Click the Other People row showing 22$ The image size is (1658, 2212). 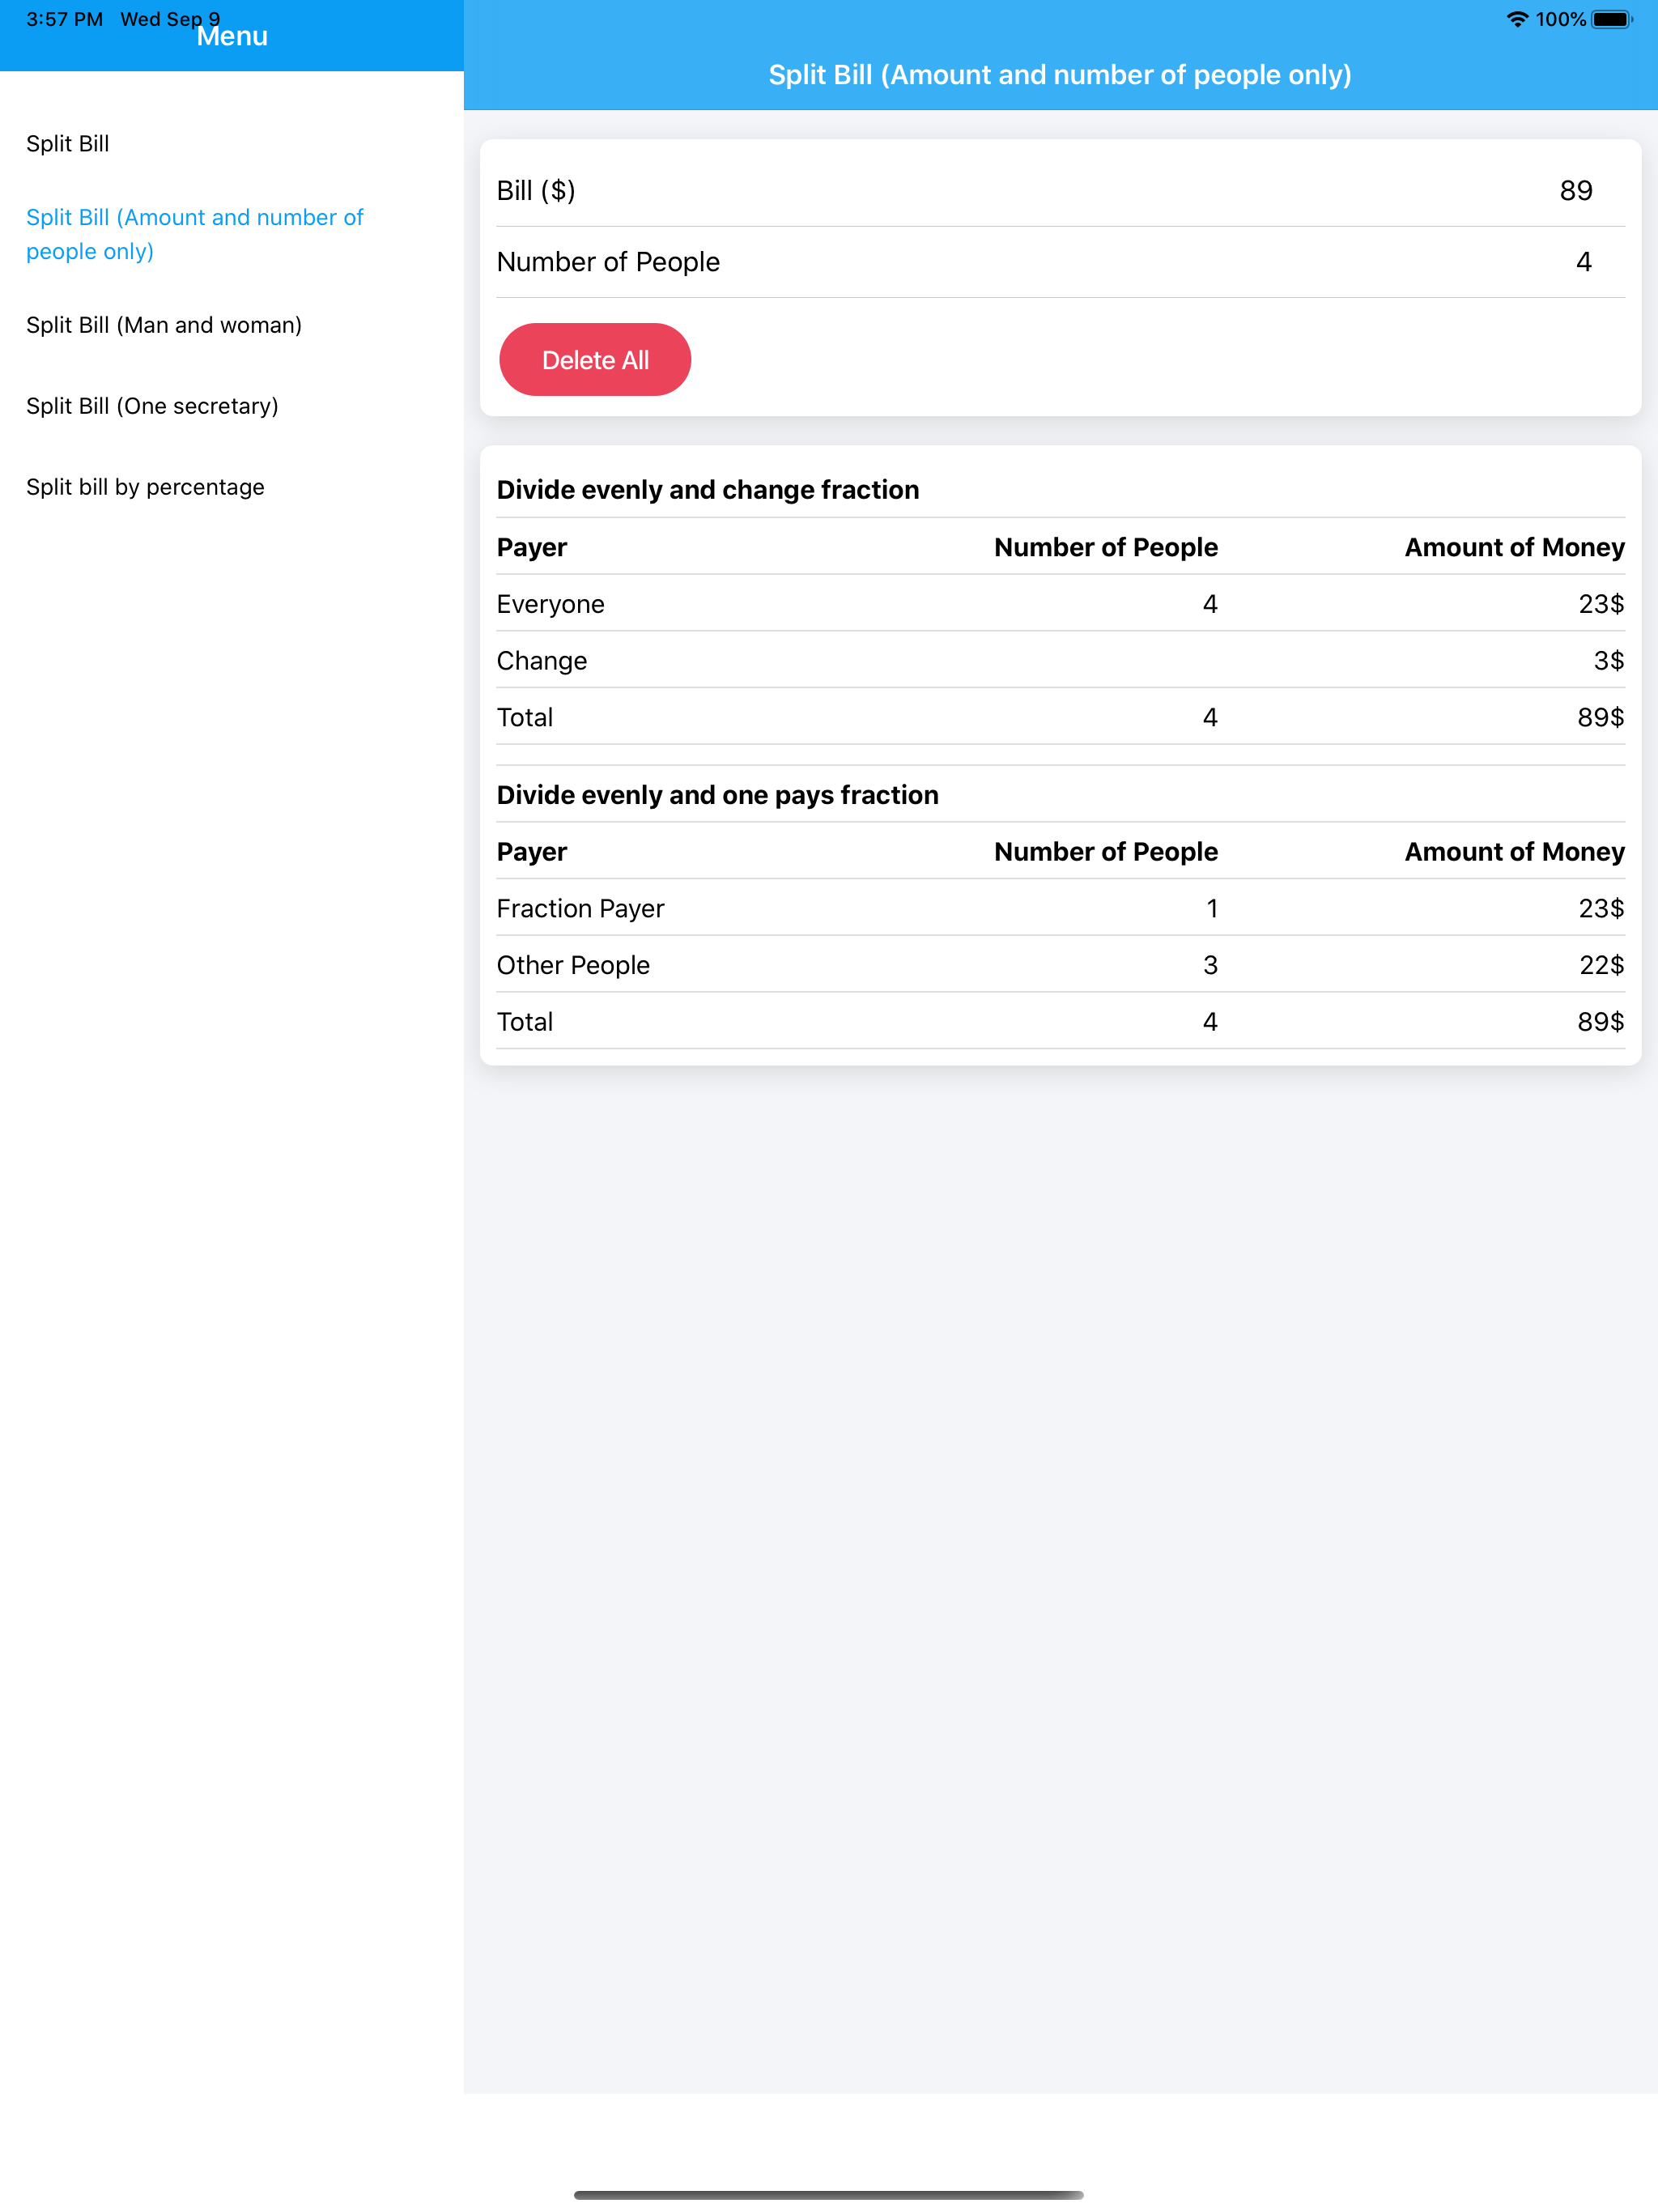coord(1059,965)
